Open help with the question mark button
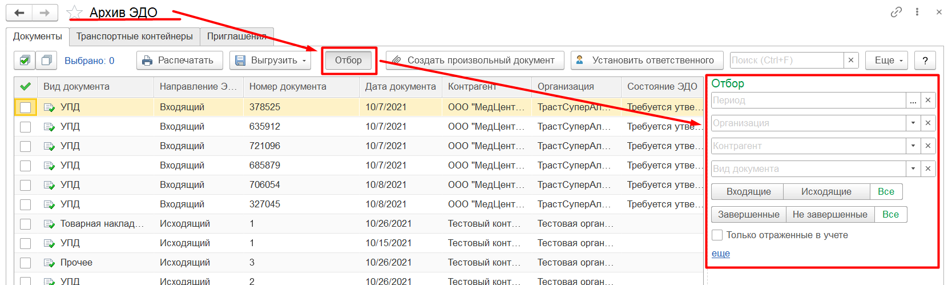Viewport: 948px width, 285px height. pos(925,60)
